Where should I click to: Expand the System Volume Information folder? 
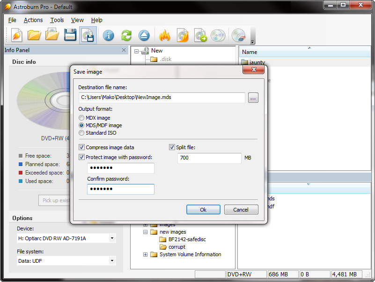click(x=145, y=254)
